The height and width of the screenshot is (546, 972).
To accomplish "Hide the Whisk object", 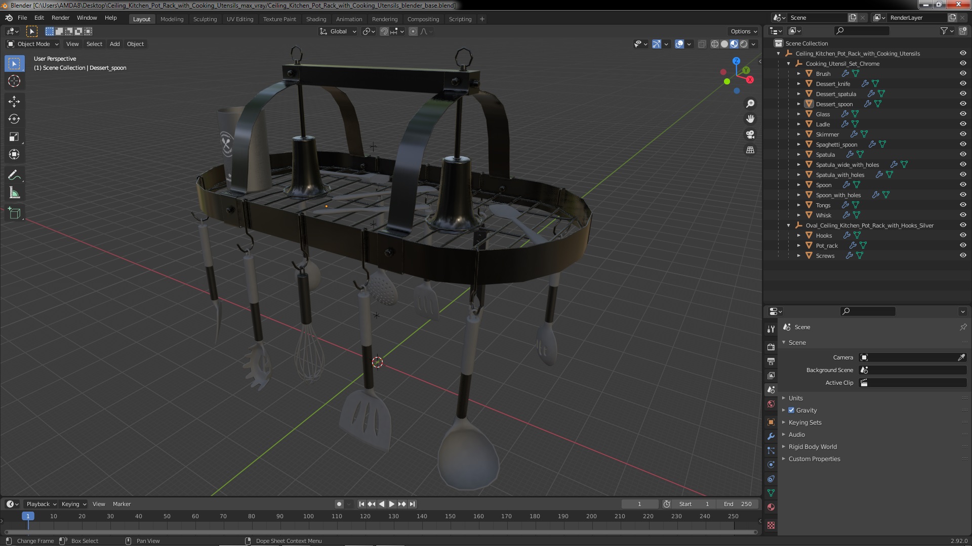I will [x=963, y=215].
